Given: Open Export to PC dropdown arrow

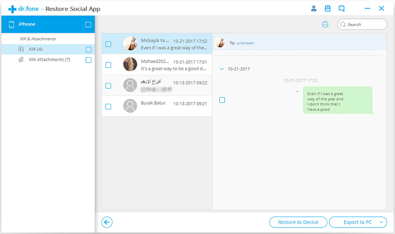Looking at the screenshot, I should click(x=381, y=222).
